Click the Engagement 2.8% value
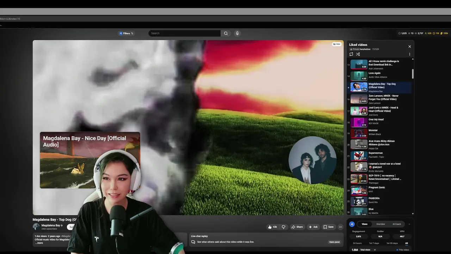Screen dimensions: 451x254 (359, 236)
